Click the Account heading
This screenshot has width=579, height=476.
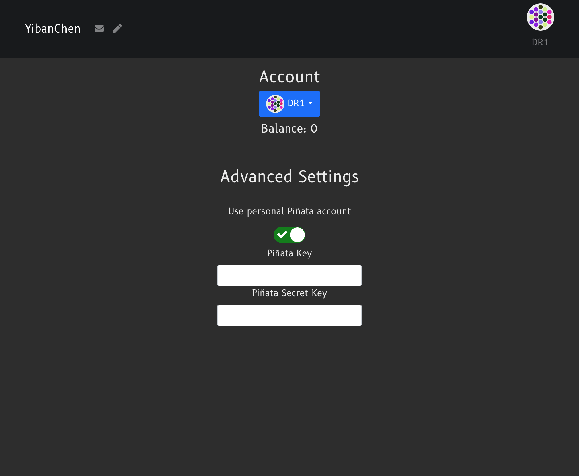tap(289, 77)
